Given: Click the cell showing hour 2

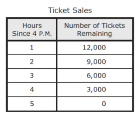Looking at the screenshot, I should (32, 62).
